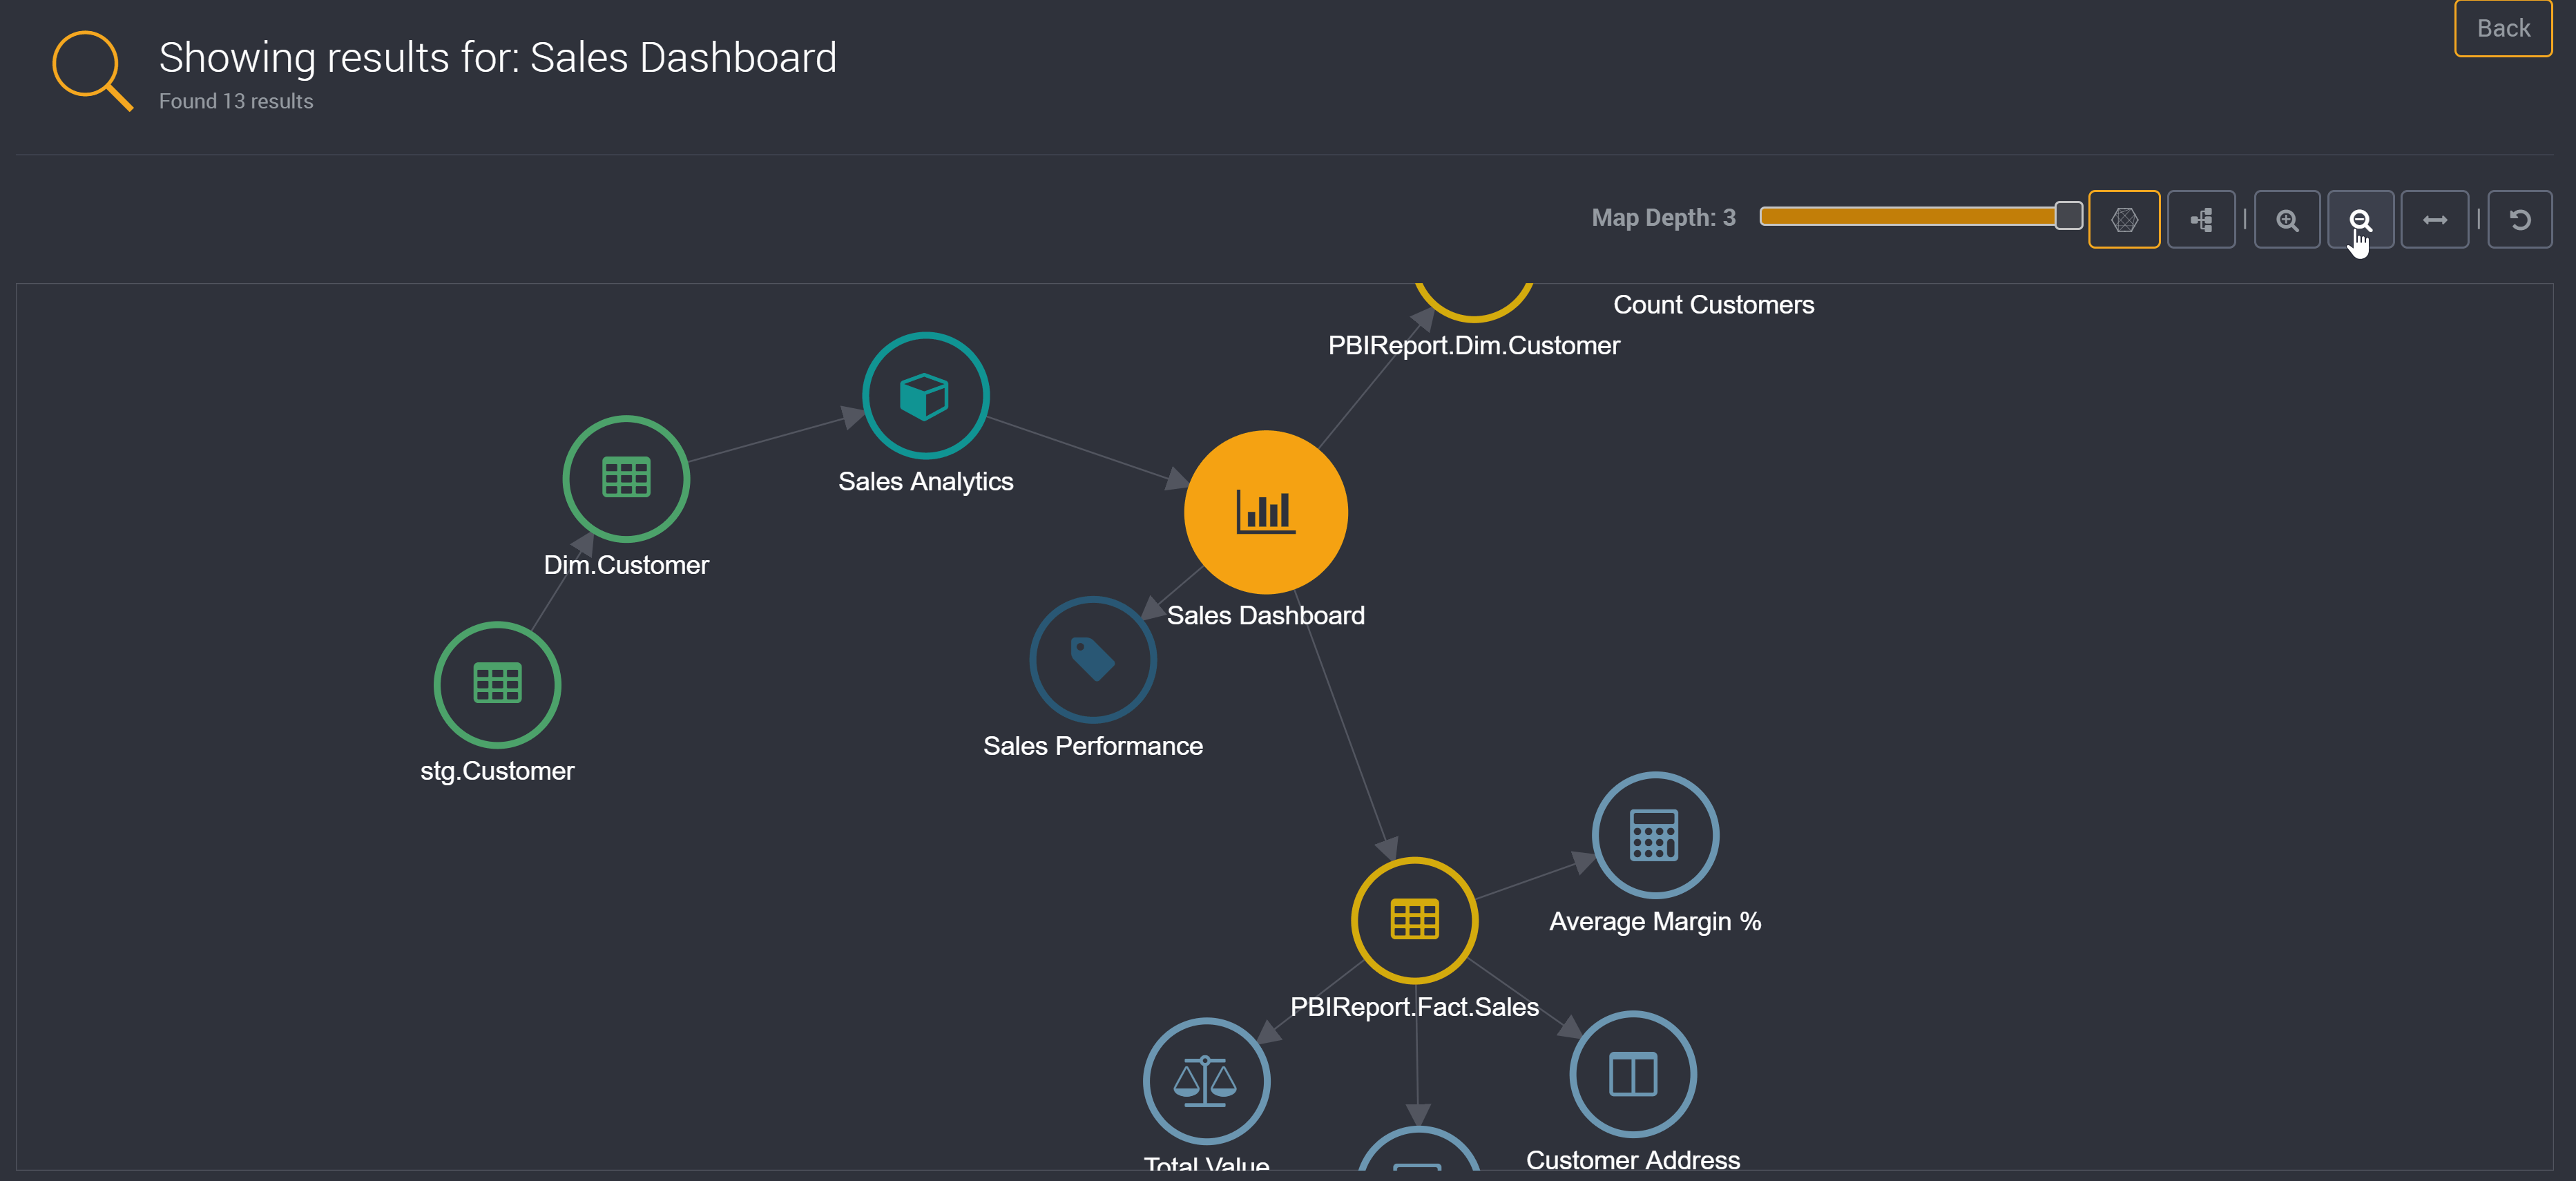Switch to the hierarchical tree layout
Viewport: 2576px width, 1181px height.
(2201, 219)
